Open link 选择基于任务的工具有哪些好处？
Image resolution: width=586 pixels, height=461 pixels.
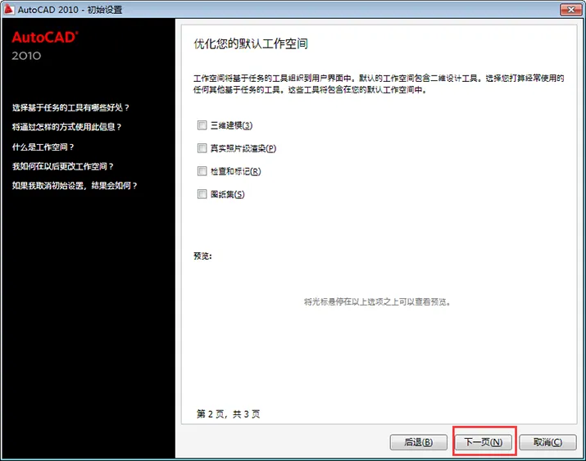click(x=70, y=107)
